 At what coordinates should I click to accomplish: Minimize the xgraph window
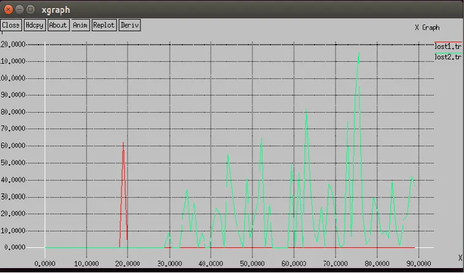(20, 10)
